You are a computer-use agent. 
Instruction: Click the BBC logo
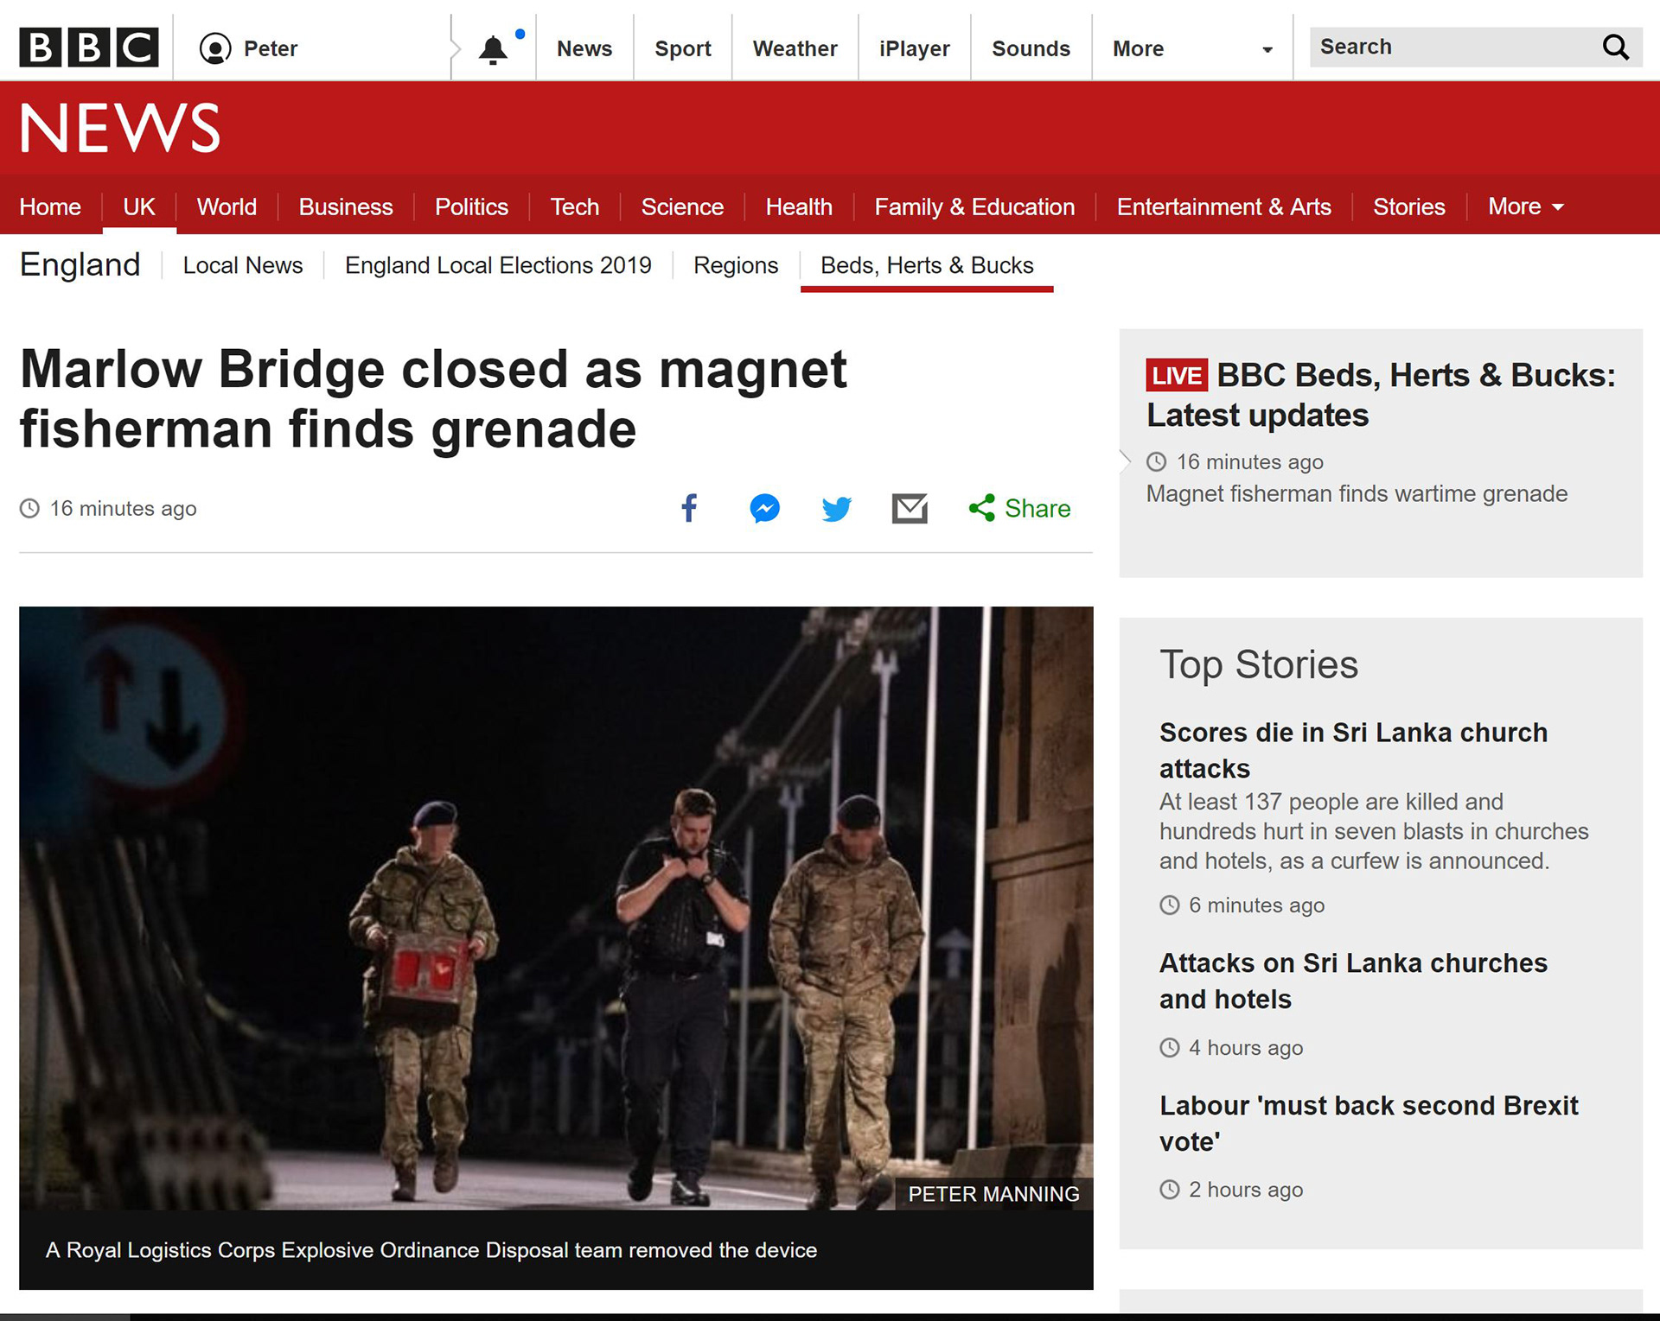pos(89,48)
